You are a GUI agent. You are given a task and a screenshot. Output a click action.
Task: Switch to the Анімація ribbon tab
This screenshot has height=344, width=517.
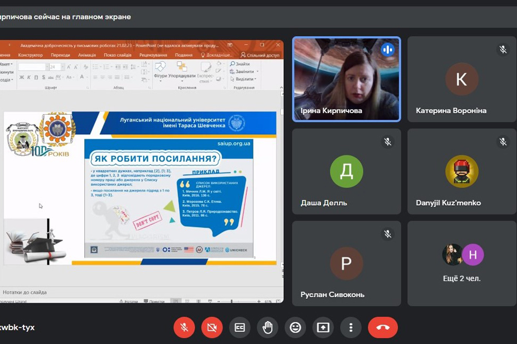(x=87, y=55)
